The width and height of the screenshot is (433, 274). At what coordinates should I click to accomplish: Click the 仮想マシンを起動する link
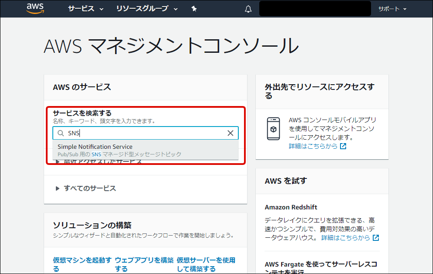pos(82,264)
